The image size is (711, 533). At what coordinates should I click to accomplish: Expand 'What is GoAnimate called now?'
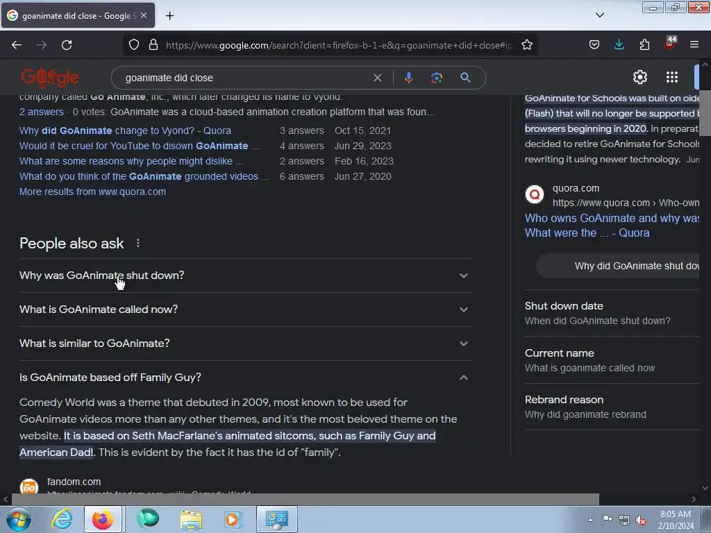246,310
